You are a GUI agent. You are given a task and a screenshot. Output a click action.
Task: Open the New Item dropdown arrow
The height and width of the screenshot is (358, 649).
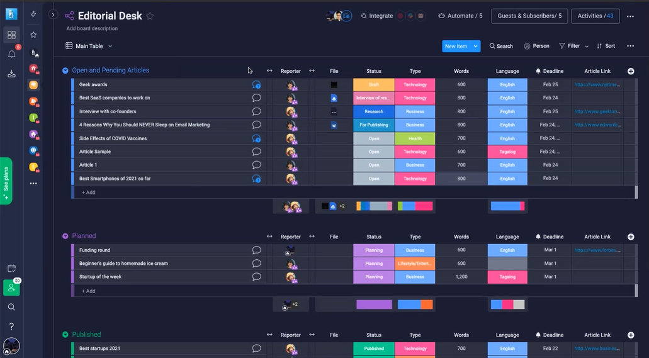pos(476,46)
